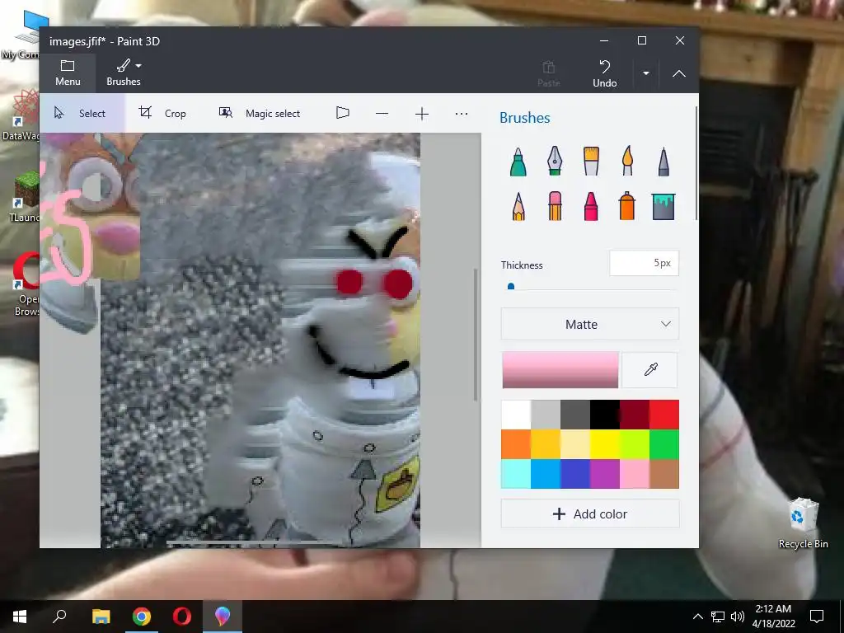Pick the bright red color swatch
Viewport: 844px width, 633px height.
click(x=664, y=415)
